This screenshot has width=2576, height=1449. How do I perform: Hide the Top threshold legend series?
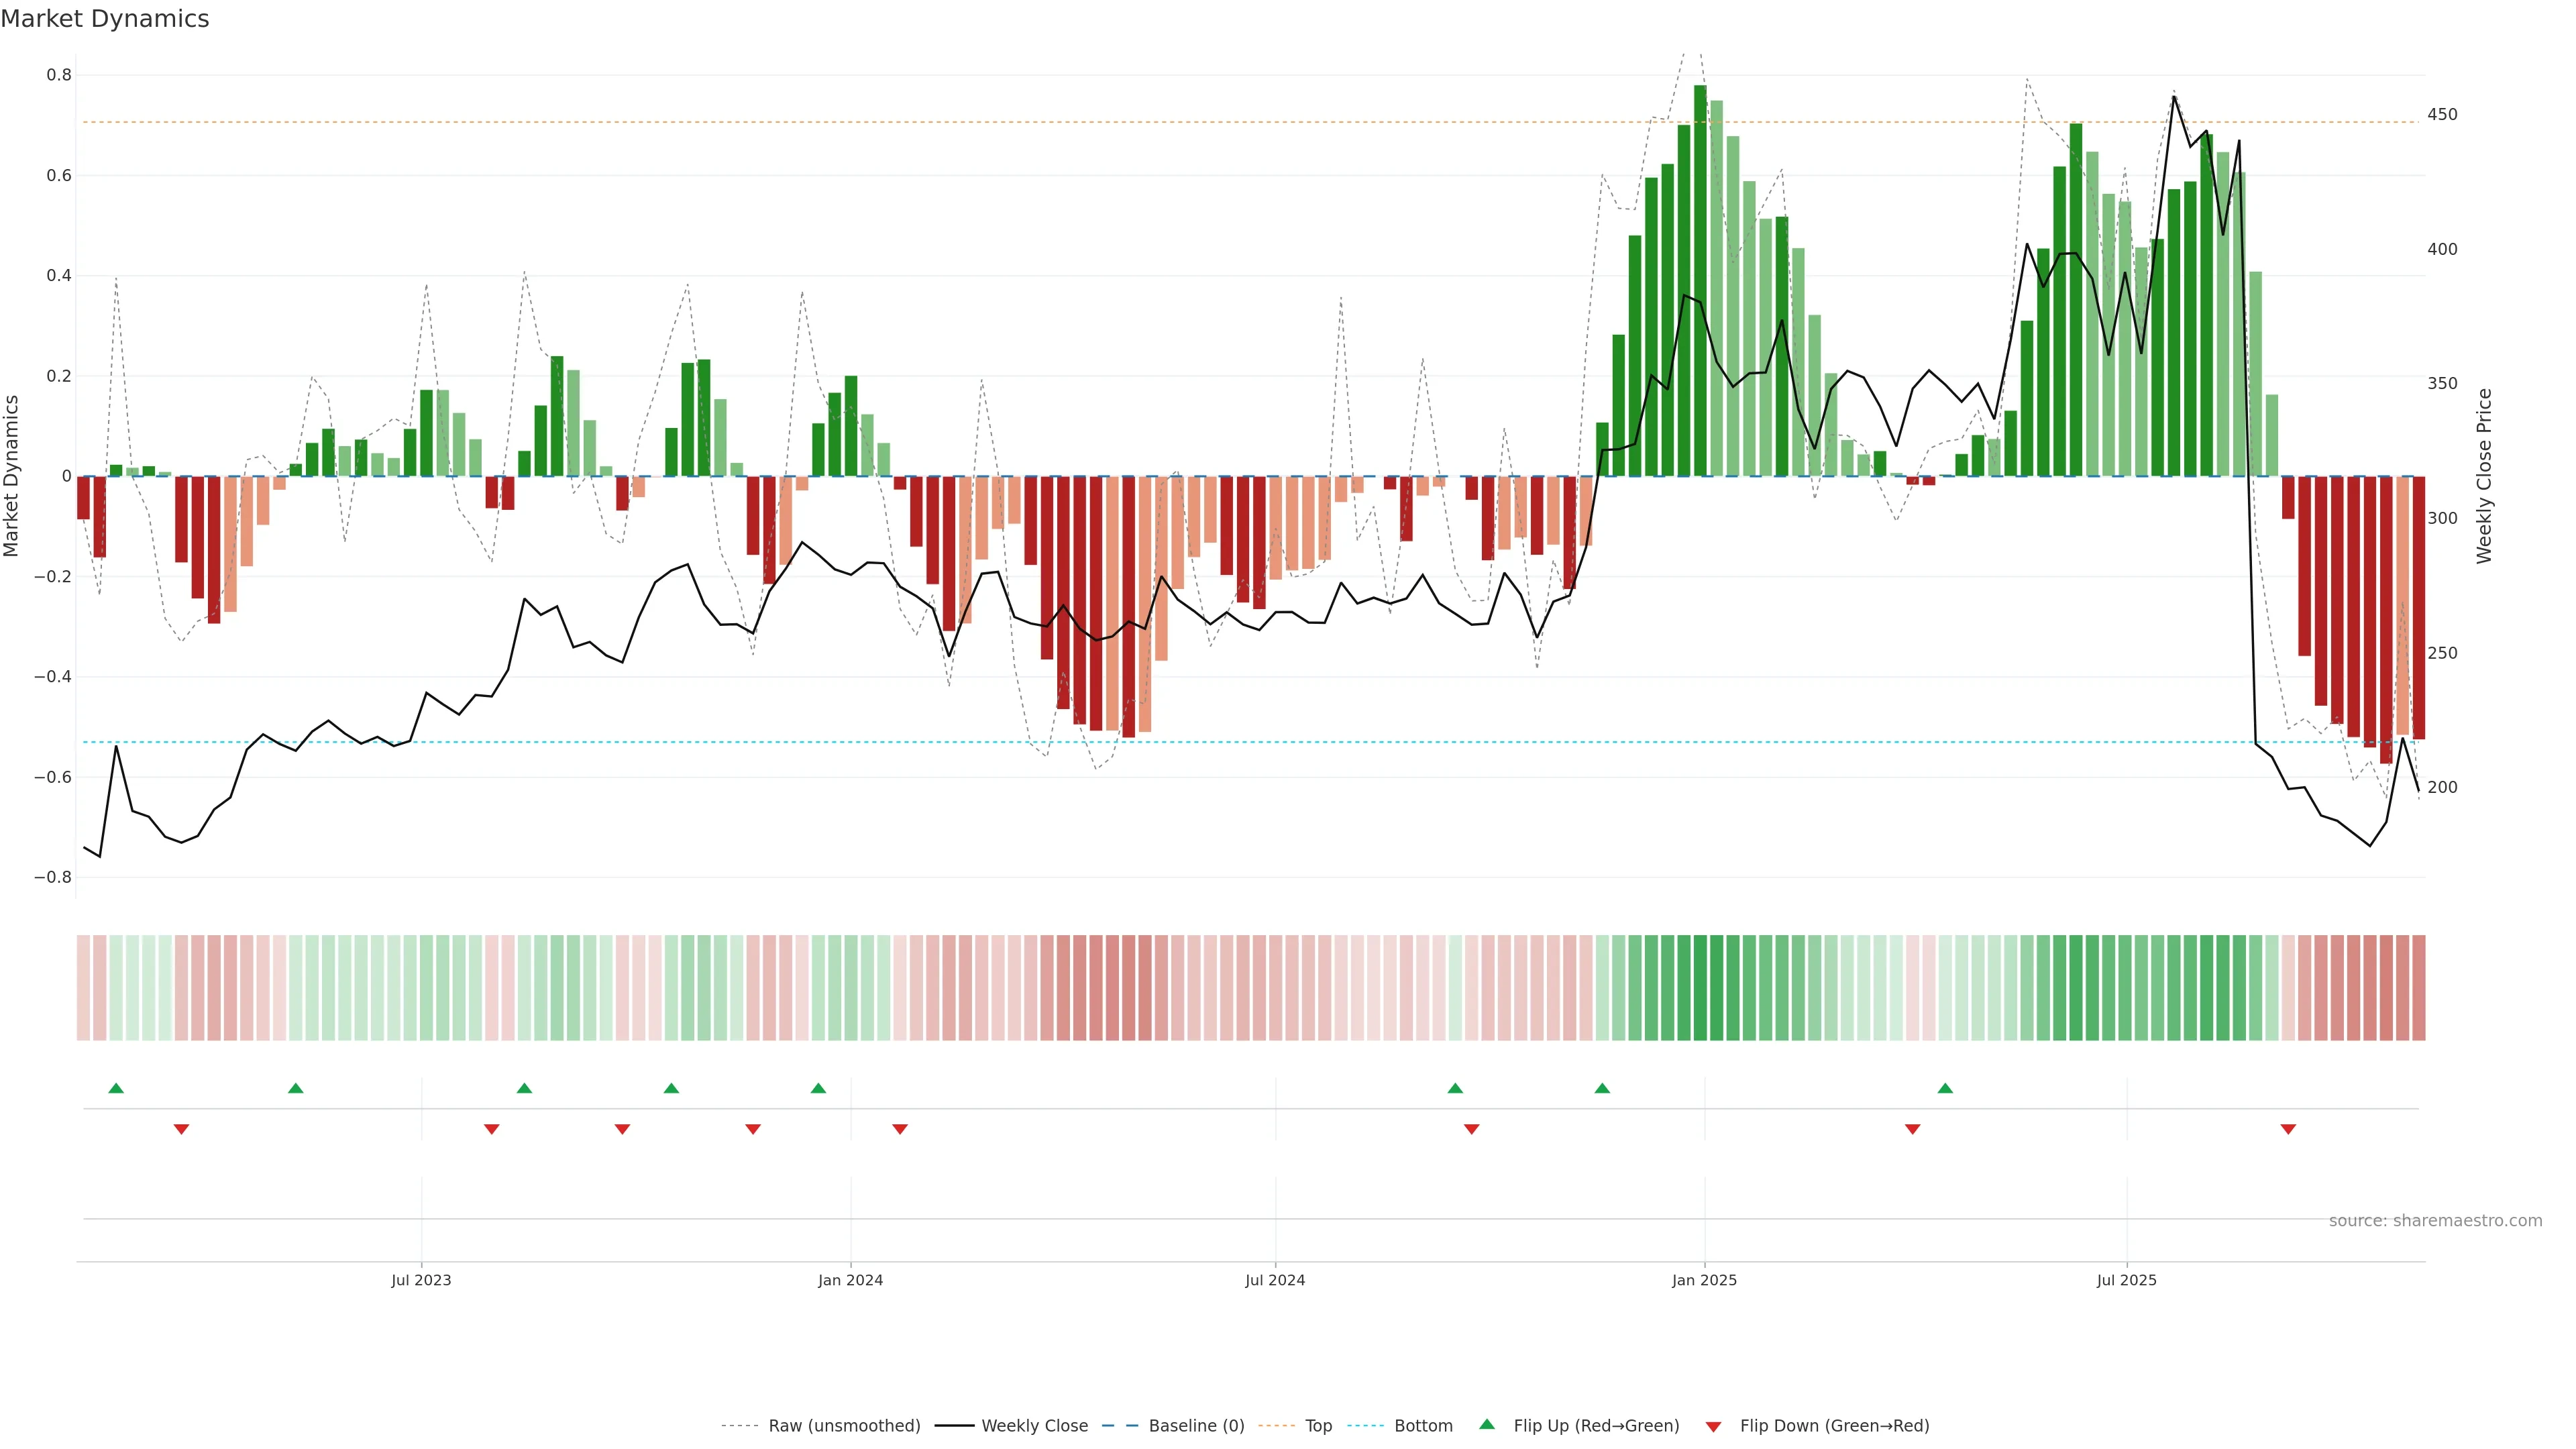1318,1426
